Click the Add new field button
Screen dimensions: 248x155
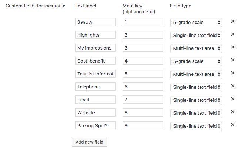89,142
